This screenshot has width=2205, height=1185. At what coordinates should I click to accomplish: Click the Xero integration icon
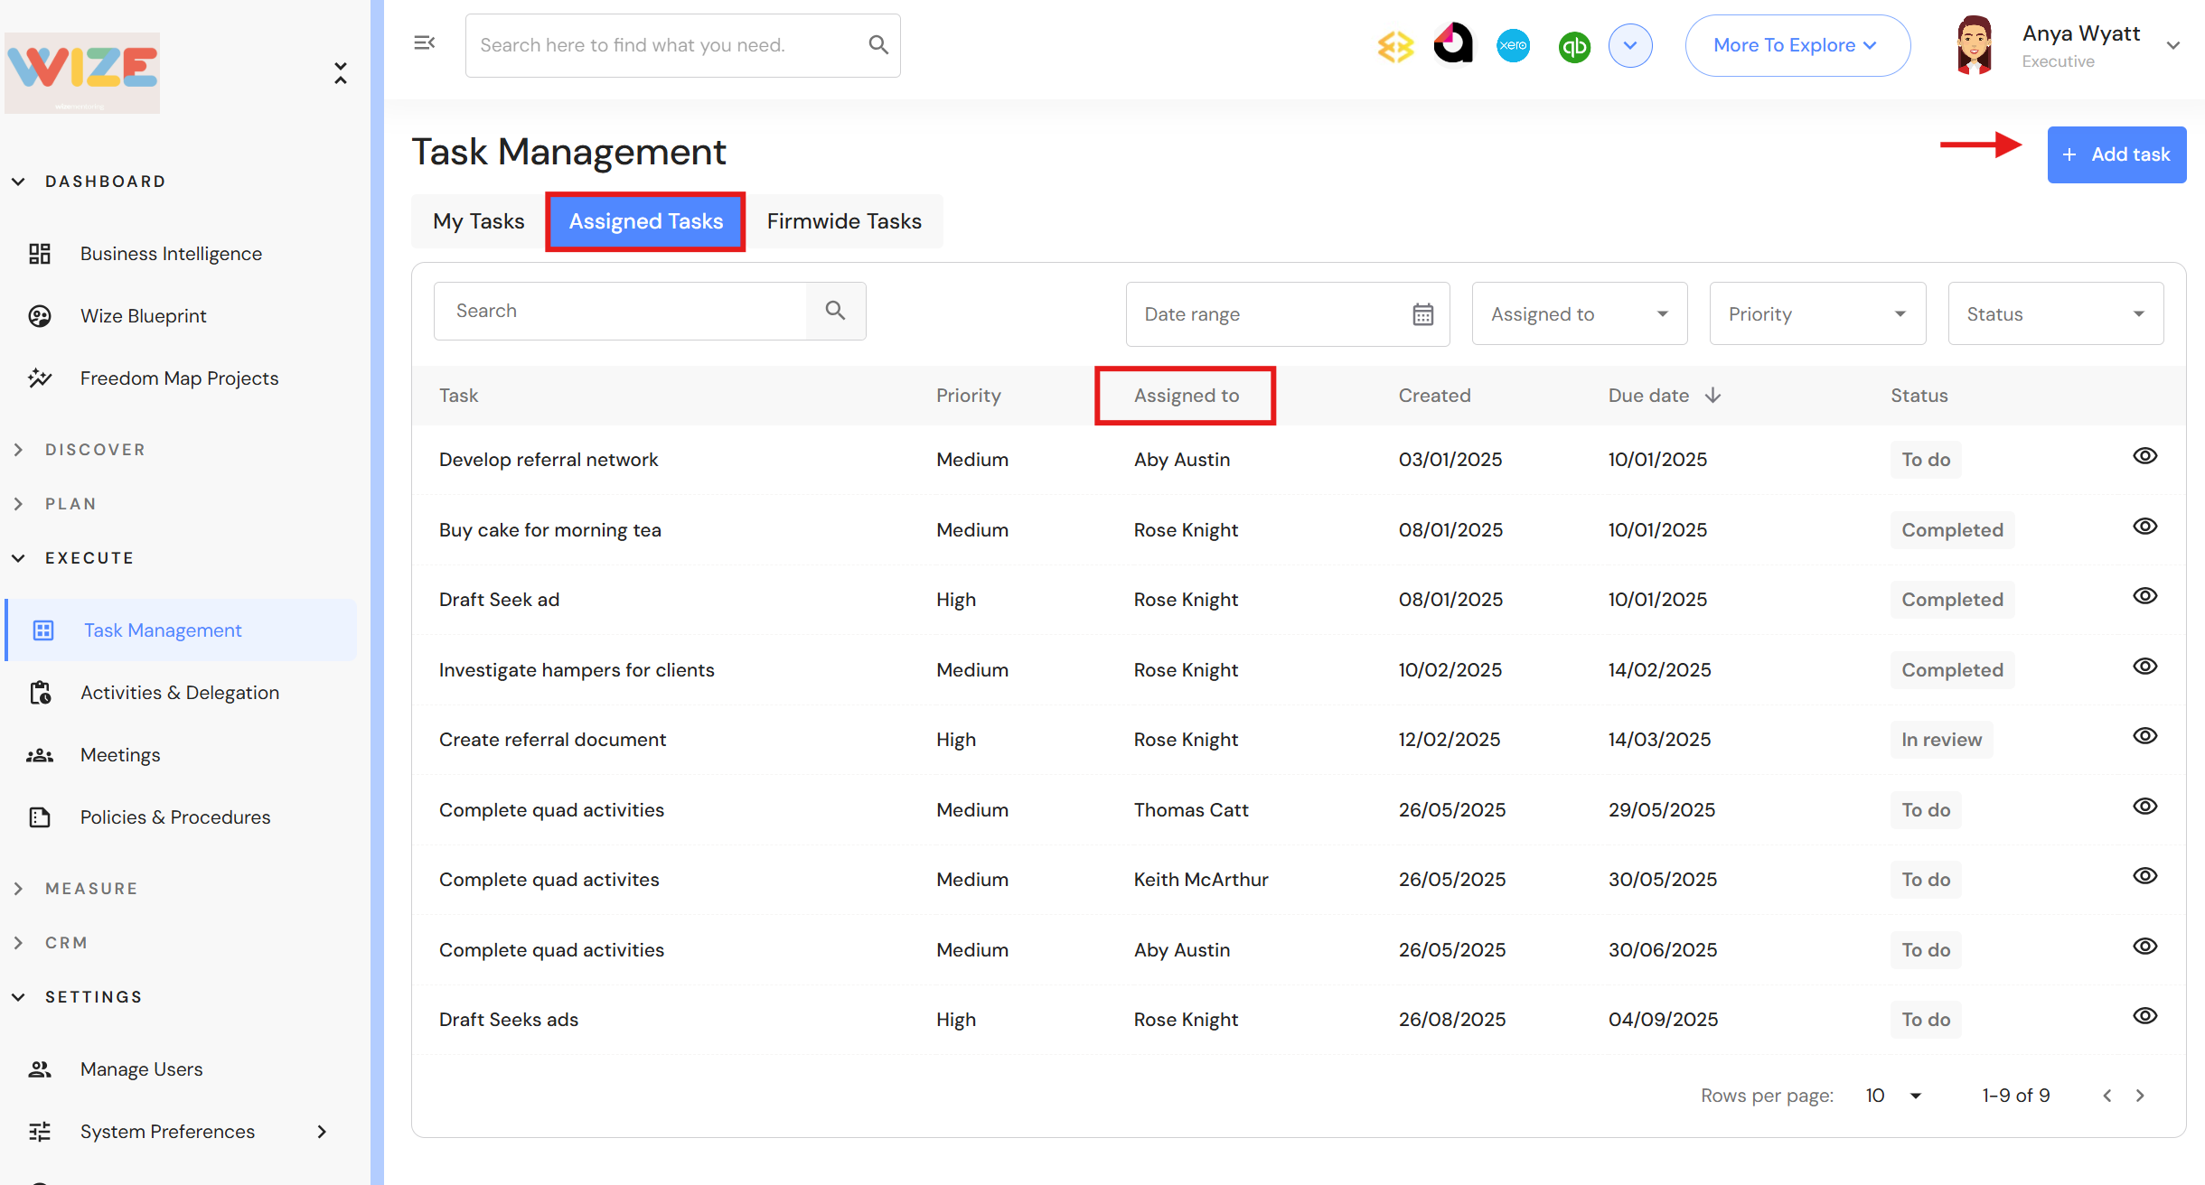(1513, 45)
